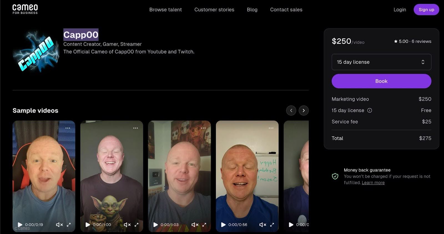Go to next sample videos with right arrow
The height and width of the screenshot is (234, 444).
coord(304,110)
